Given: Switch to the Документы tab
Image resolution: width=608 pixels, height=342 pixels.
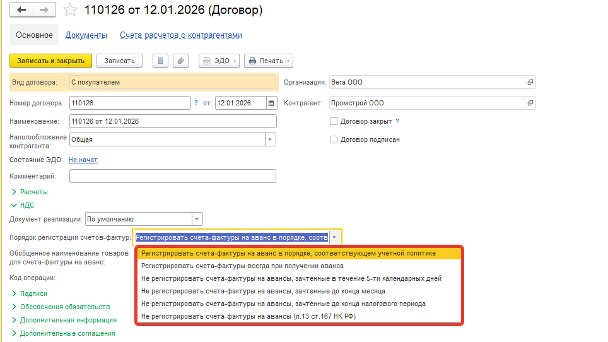Looking at the screenshot, I should point(86,35).
